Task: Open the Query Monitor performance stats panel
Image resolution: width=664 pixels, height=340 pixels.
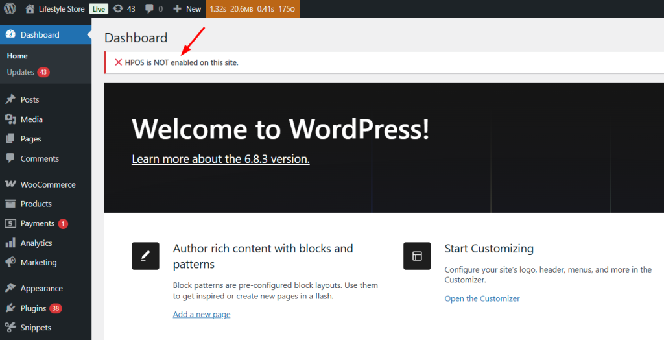Action: pyautogui.click(x=252, y=9)
